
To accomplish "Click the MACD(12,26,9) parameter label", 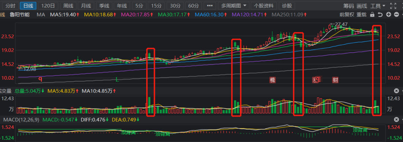I will point(22,120).
